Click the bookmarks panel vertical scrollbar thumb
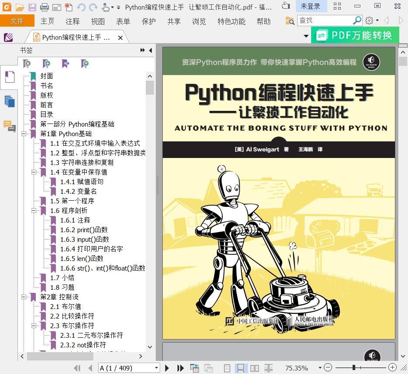 coord(150,88)
